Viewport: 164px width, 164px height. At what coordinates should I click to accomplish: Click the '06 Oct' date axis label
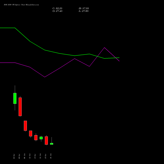coord(25,156)
